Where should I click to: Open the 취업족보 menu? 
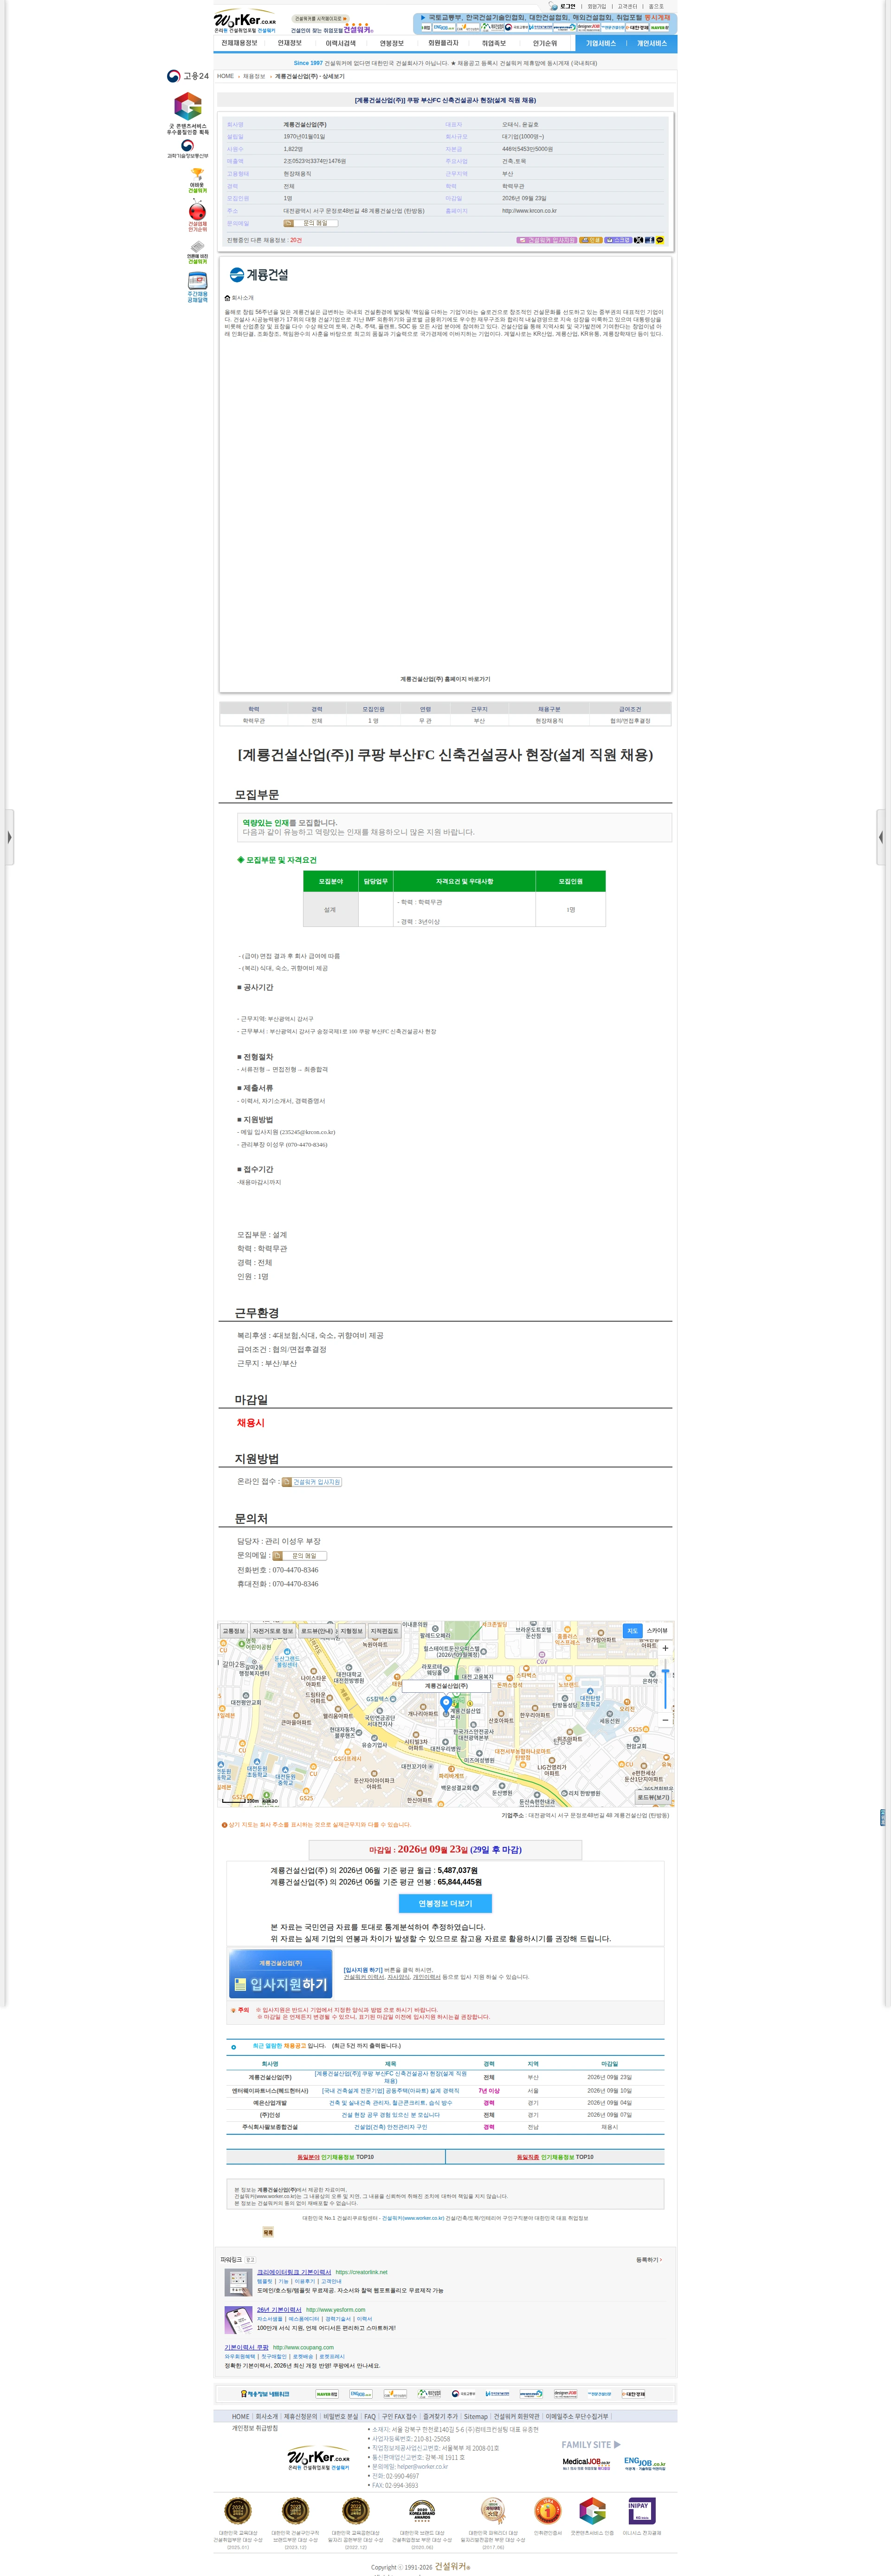(493, 44)
